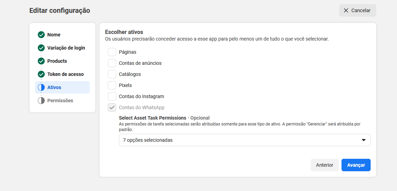The width and height of the screenshot is (397, 191).
Task: Open the 7 opções selecionadas dropdown
Action: [x=244, y=140]
